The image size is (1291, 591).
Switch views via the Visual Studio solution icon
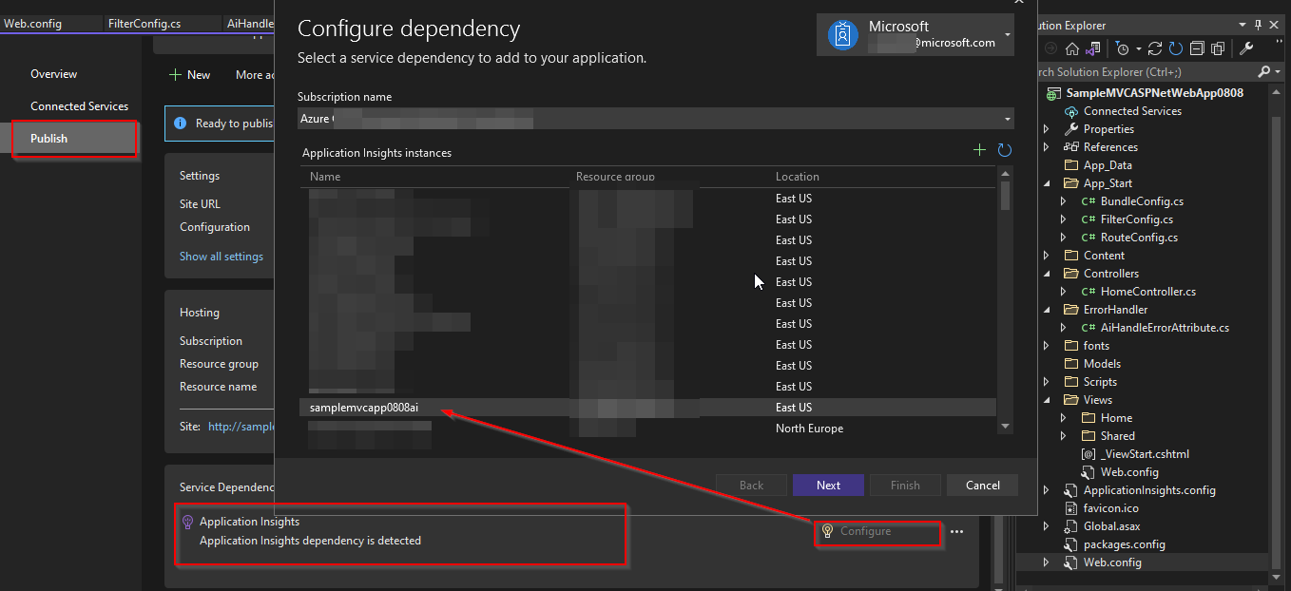pyautogui.click(x=1093, y=48)
